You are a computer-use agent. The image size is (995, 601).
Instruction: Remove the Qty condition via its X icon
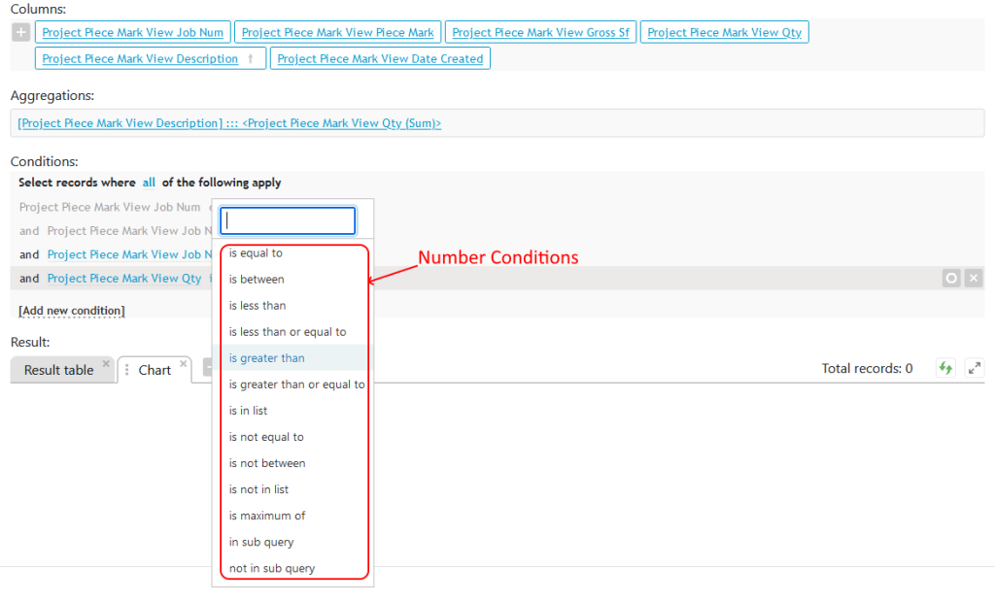click(x=974, y=278)
